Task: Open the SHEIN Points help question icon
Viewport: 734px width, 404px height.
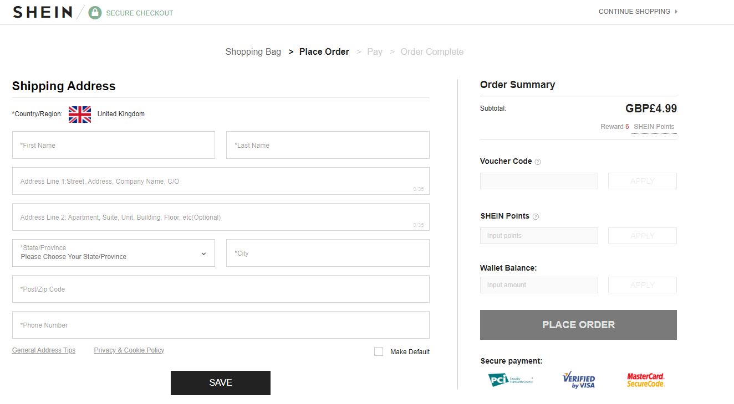Action: (536, 216)
